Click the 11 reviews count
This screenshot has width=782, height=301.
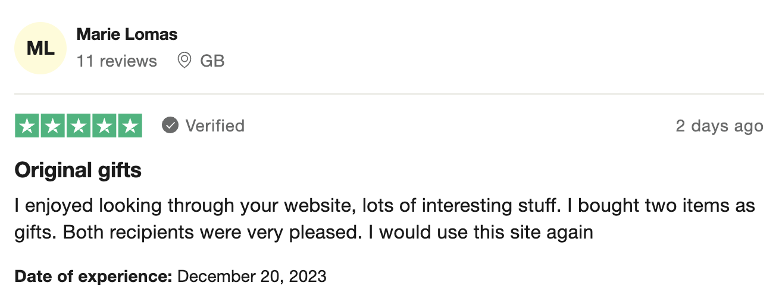[117, 61]
